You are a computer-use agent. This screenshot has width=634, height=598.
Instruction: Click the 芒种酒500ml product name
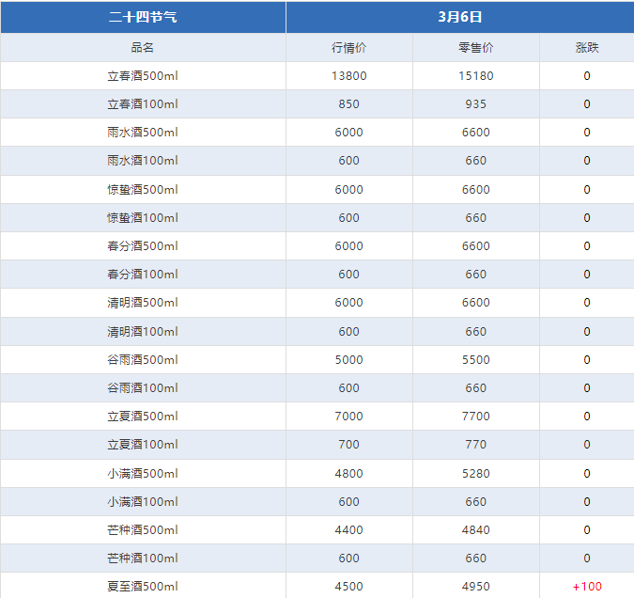(143, 530)
